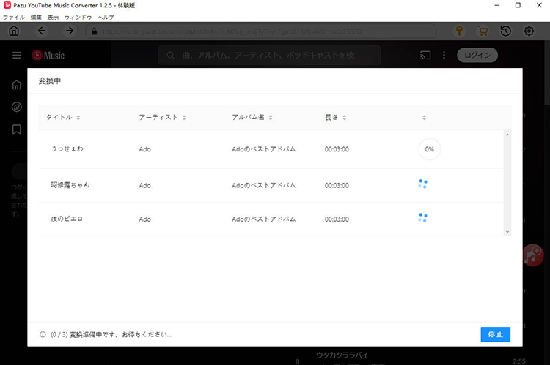Click the (0 / 3) status message
The width and height of the screenshot is (550, 365).
pos(111,334)
